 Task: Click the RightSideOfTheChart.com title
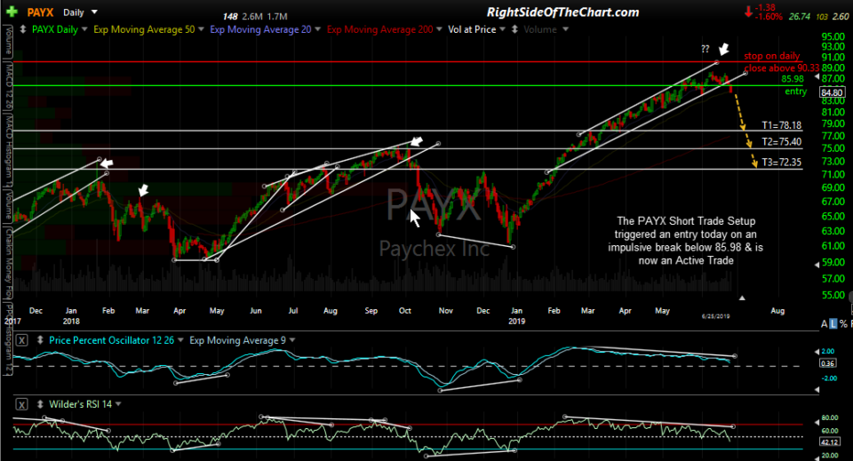pyautogui.click(x=562, y=12)
